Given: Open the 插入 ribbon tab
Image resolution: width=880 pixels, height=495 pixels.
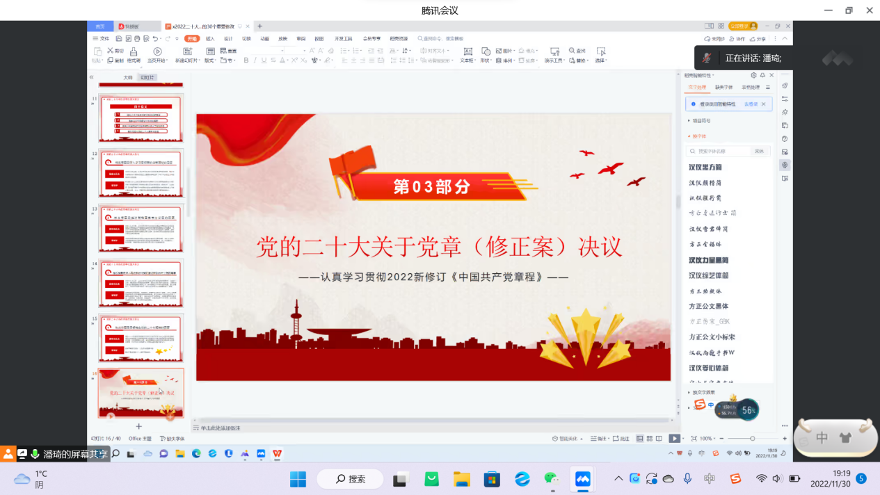Looking at the screenshot, I should [210, 39].
